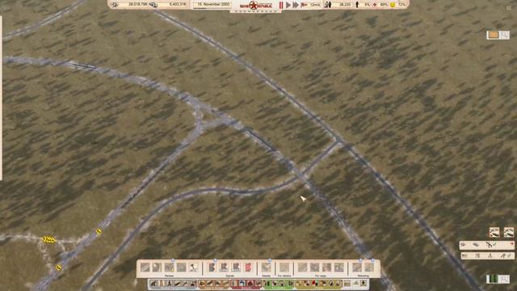Pause the game simulation

coord(281,5)
